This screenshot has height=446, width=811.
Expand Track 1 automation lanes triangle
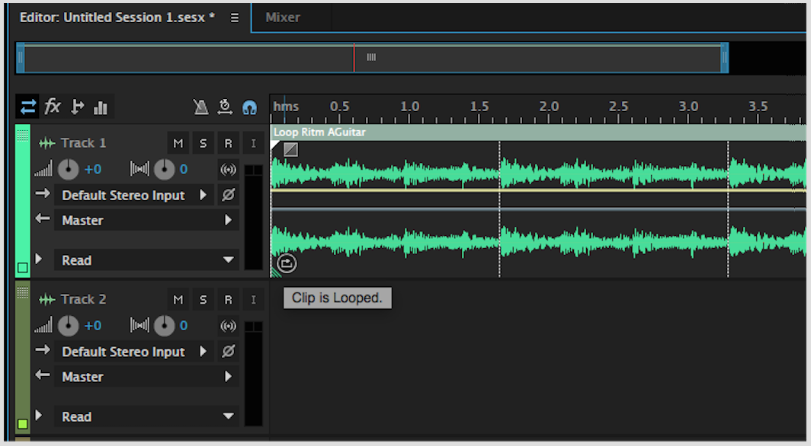39,259
